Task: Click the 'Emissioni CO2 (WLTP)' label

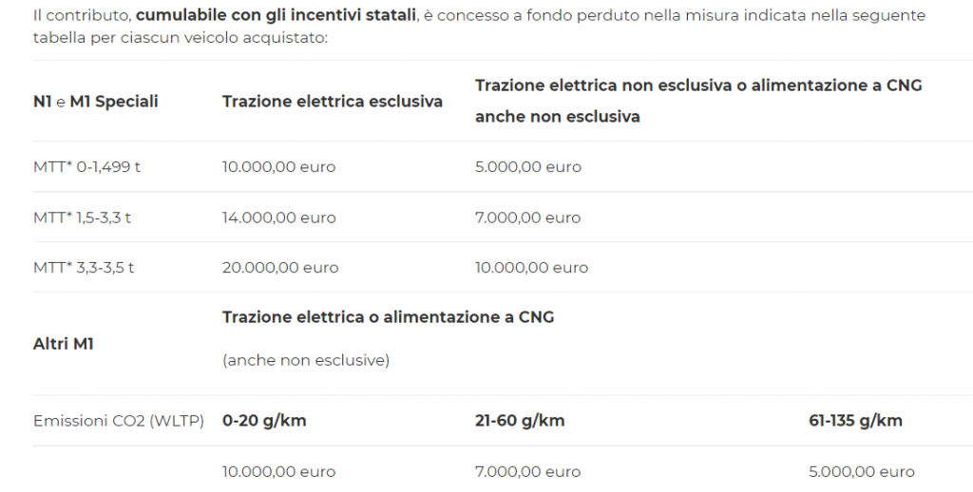Action: tap(119, 421)
